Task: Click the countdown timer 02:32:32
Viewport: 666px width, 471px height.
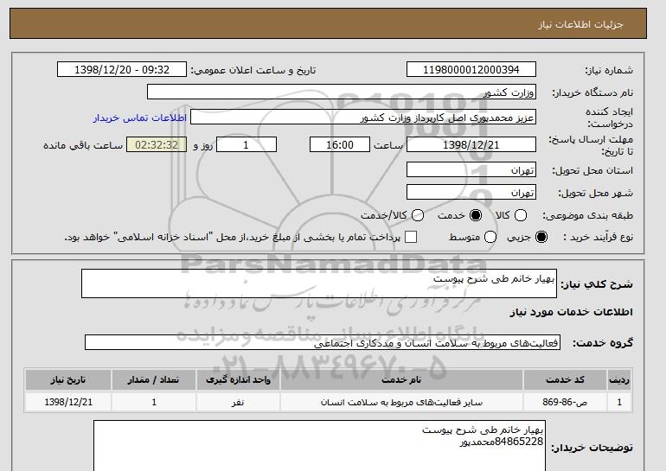Action: (x=157, y=144)
